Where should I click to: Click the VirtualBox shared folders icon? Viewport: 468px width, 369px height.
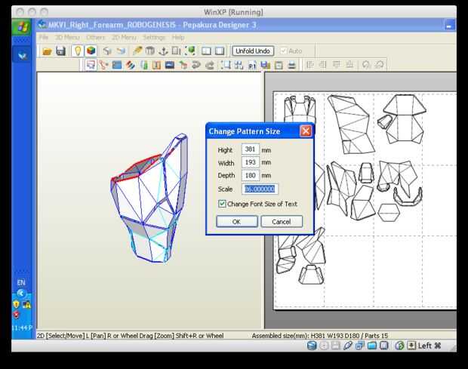tap(372, 346)
